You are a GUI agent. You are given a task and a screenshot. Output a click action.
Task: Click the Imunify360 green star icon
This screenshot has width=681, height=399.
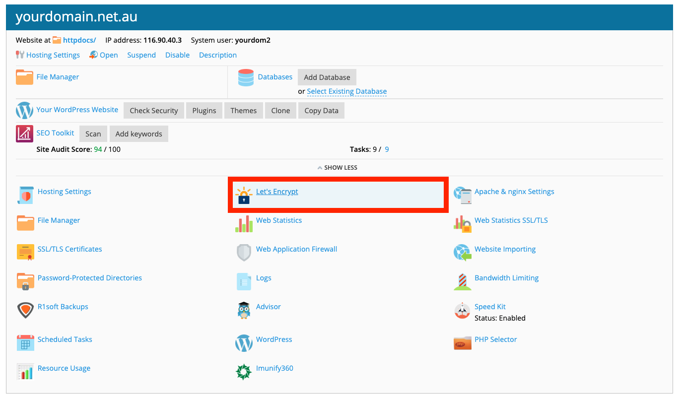[x=244, y=372]
